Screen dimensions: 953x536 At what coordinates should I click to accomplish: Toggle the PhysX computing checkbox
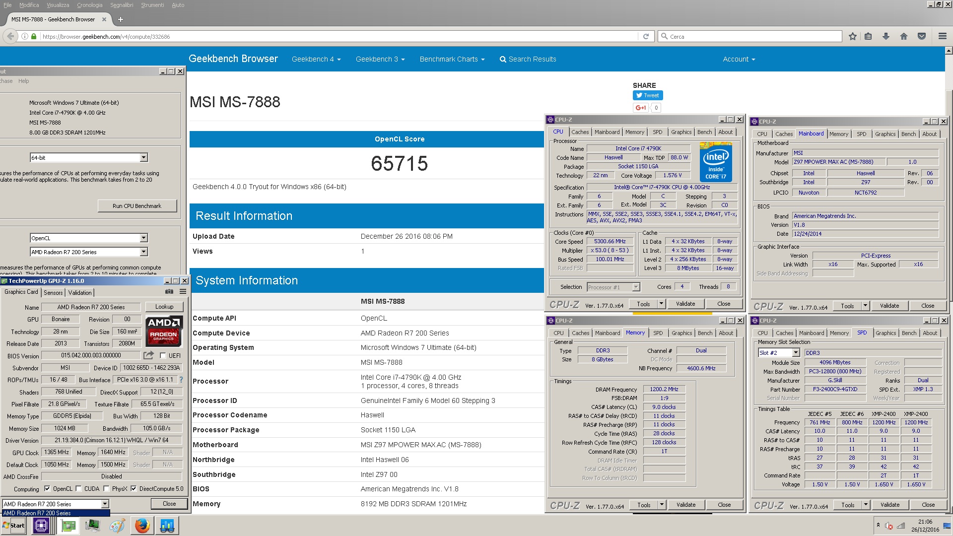(106, 489)
